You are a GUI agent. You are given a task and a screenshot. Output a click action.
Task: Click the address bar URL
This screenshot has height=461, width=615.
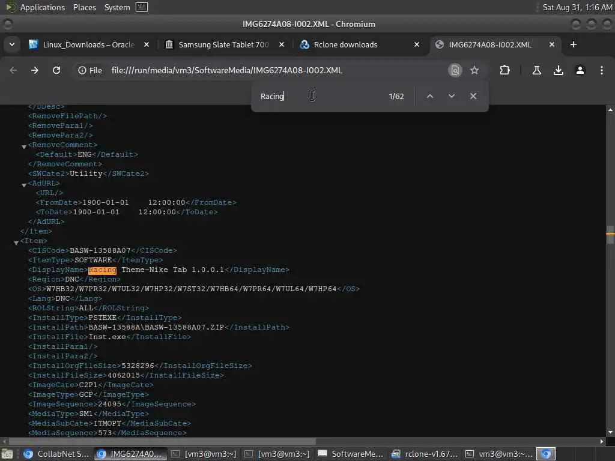226,70
